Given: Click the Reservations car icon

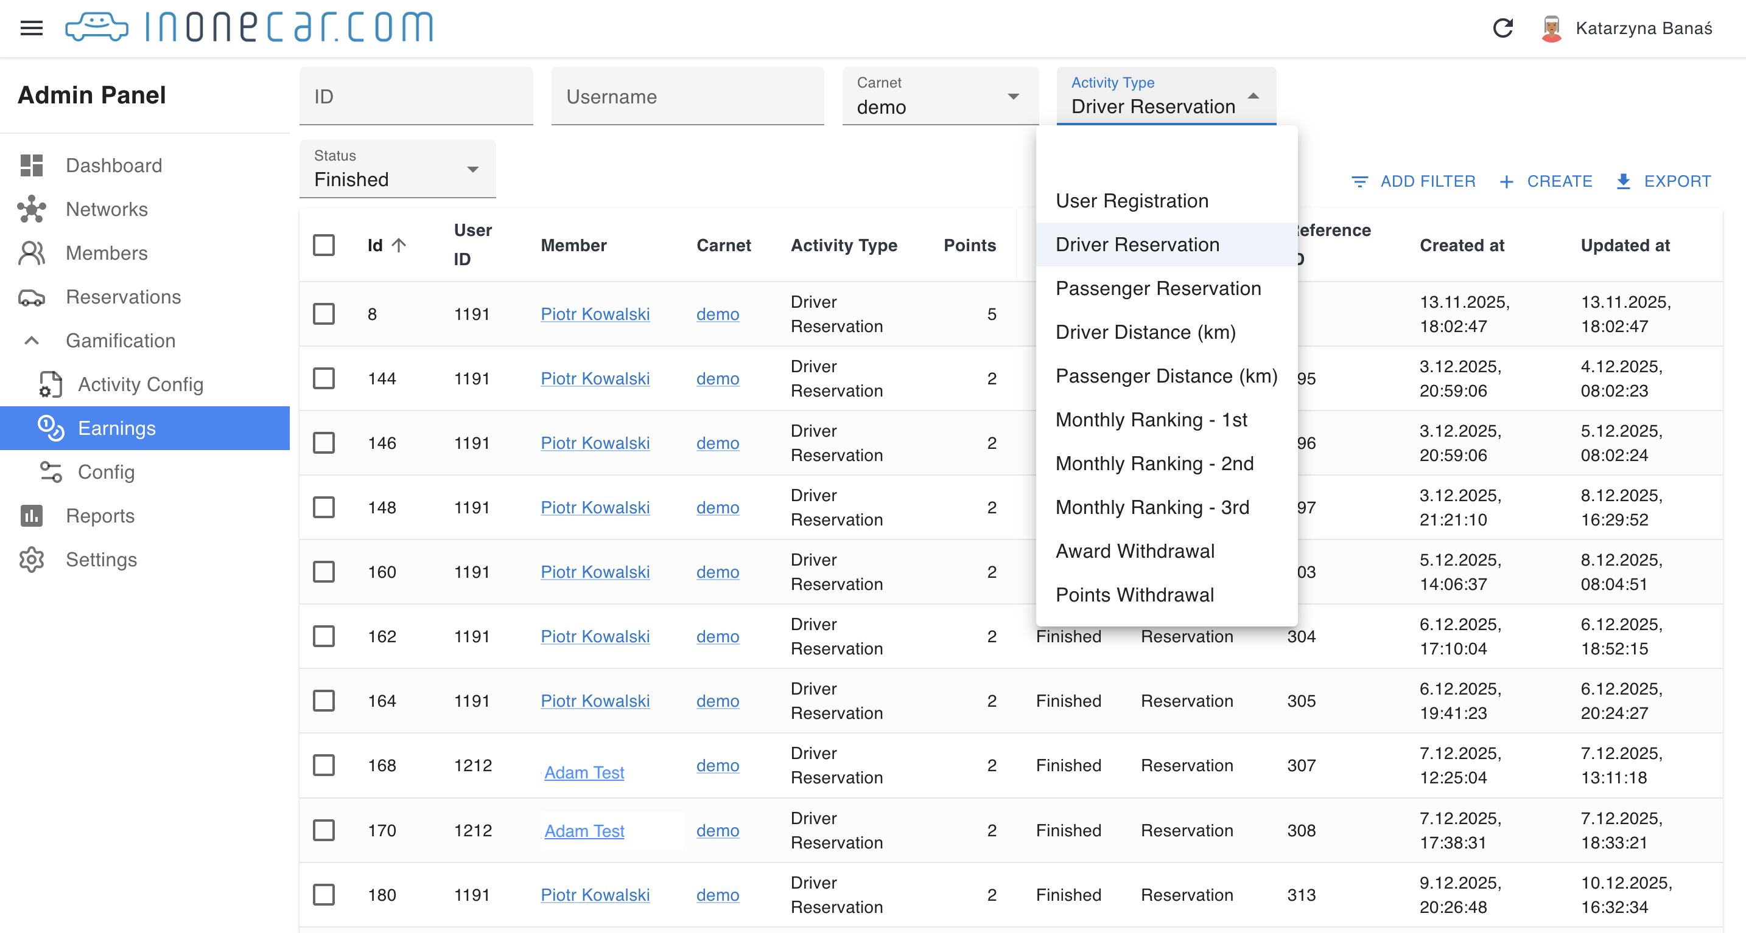Looking at the screenshot, I should (31, 297).
